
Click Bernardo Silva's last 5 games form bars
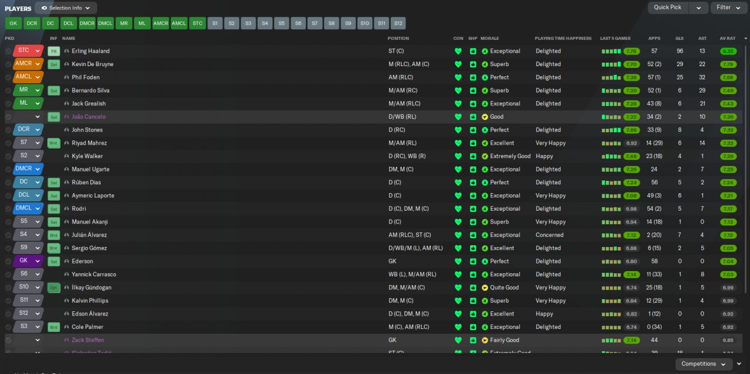pyautogui.click(x=611, y=91)
